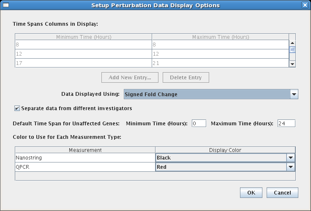Expand the QPCR display color dropdown
311x211 pixels.
click(290, 167)
